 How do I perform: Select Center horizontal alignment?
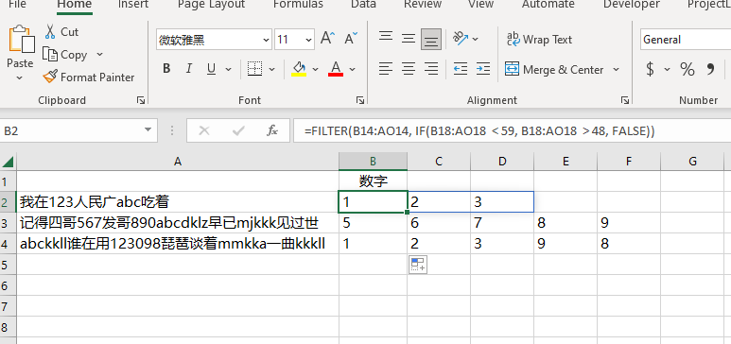409,69
